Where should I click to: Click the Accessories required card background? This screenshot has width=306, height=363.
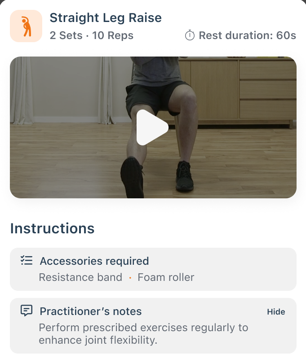153,269
